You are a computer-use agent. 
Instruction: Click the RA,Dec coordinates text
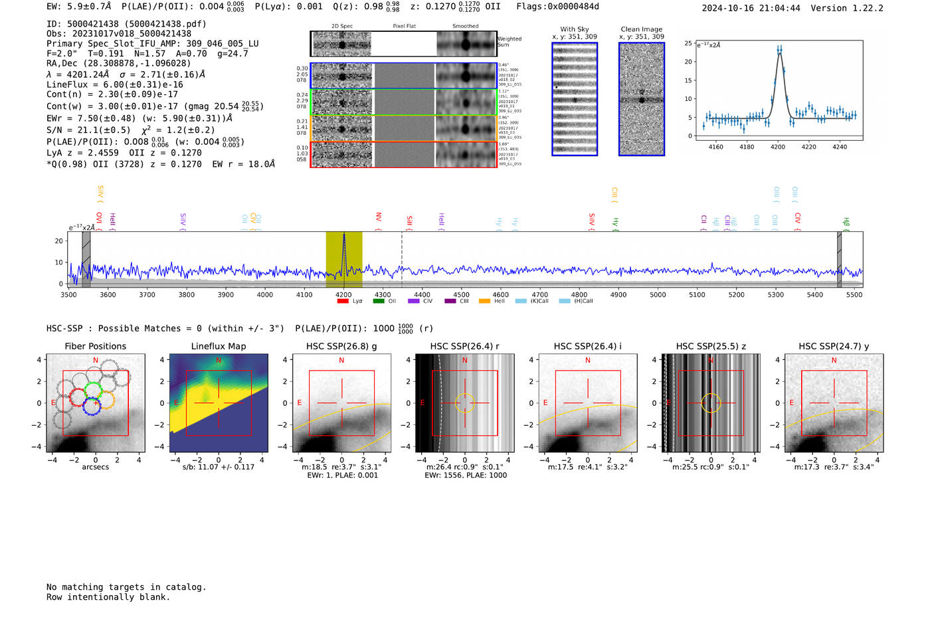[119, 64]
